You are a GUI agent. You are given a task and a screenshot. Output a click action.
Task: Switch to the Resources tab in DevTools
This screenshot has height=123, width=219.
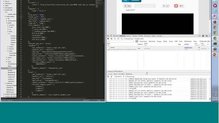tap(147, 36)
